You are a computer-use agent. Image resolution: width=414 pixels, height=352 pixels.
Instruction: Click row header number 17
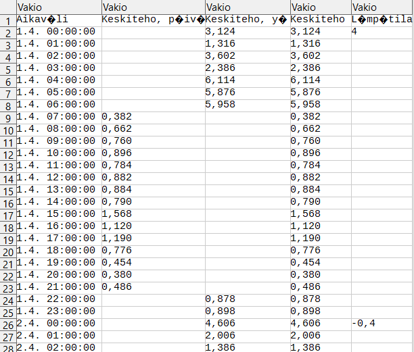click(7, 216)
